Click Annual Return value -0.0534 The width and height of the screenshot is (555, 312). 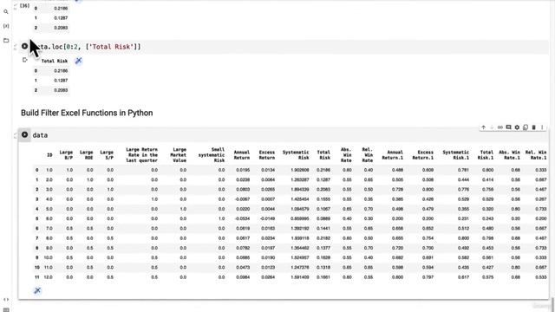pyautogui.click(x=243, y=218)
